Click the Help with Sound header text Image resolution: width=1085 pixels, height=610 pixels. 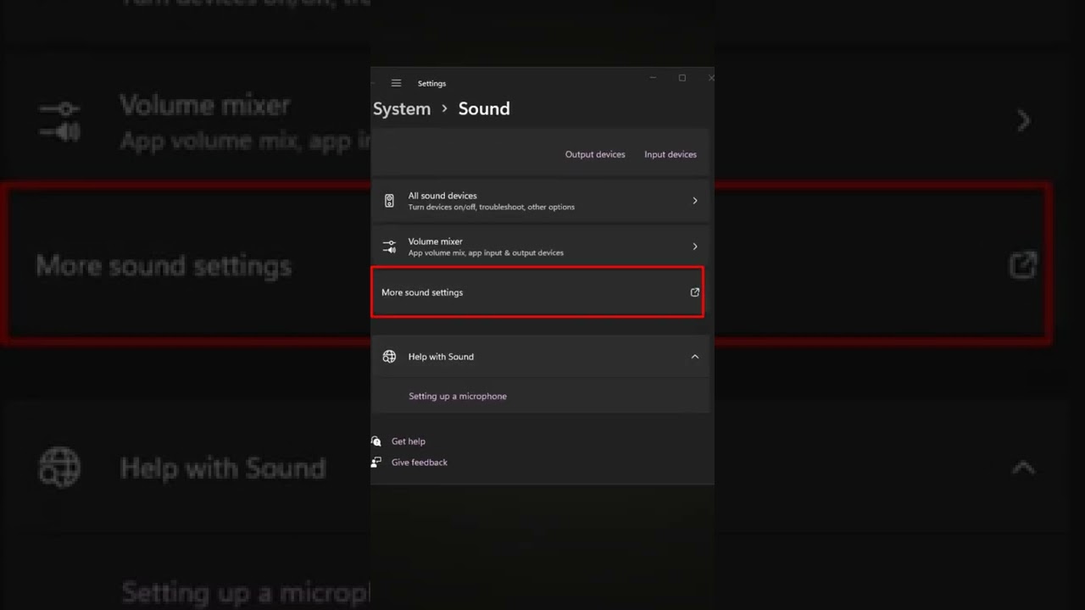(441, 357)
